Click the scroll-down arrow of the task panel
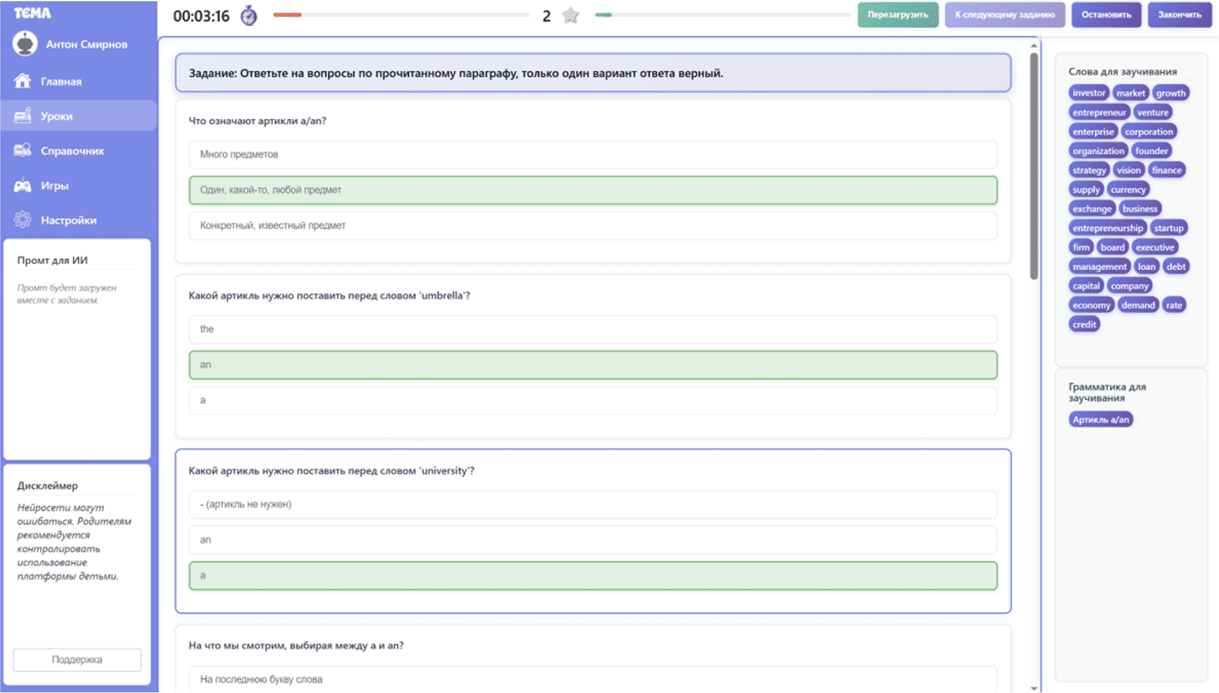Image resolution: width=1219 pixels, height=693 pixels. (x=1033, y=687)
